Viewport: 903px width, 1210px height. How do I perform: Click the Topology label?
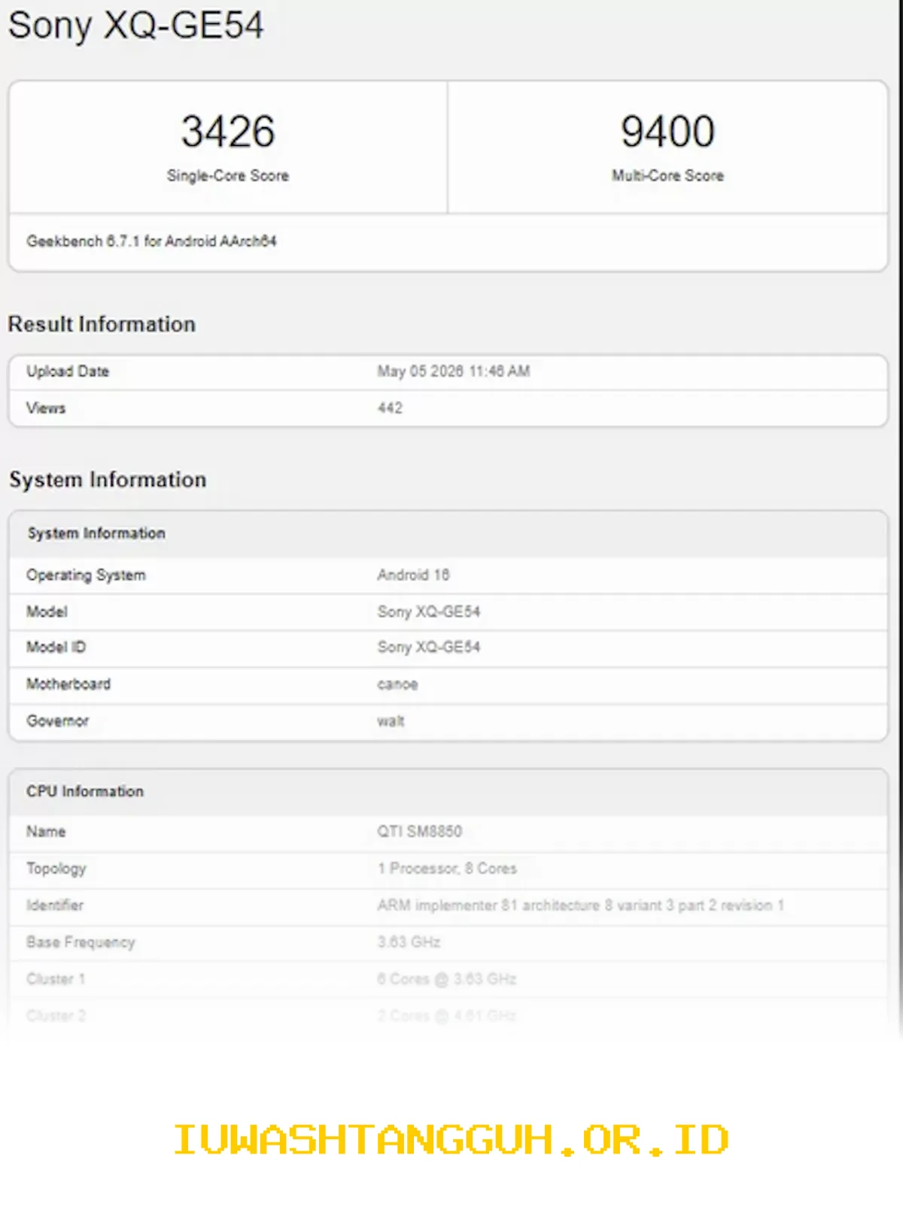coord(56,869)
